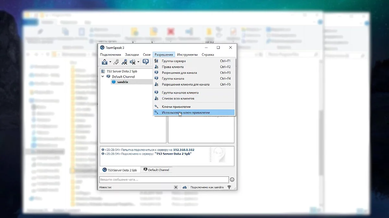
Task: Choose Группы сервера menu entry
Action: 174,61
